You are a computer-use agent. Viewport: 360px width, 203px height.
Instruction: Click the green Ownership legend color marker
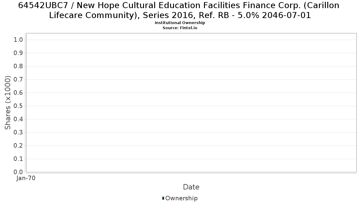(163, 198)
